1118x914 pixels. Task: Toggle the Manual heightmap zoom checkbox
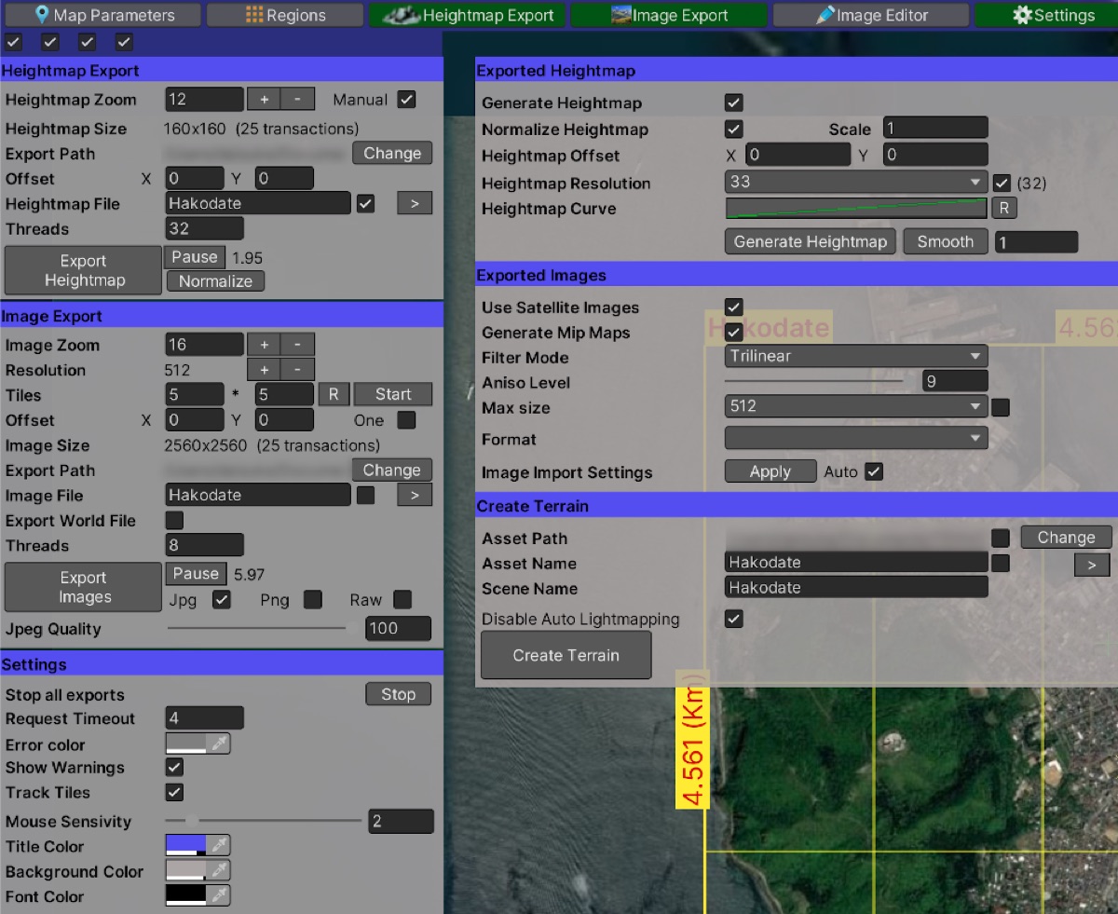click(x=406, y=100)
